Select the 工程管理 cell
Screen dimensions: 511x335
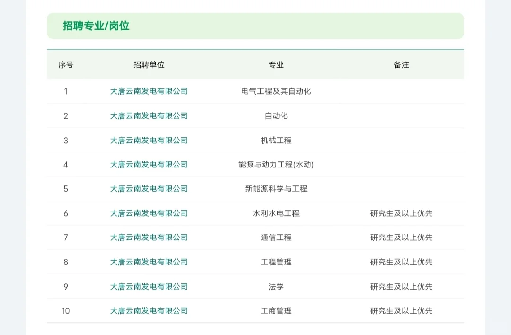click(x=276, y=262)
